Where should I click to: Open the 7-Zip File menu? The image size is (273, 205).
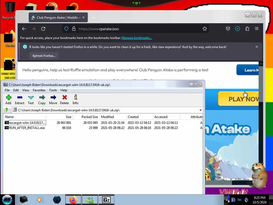[7, 90]
